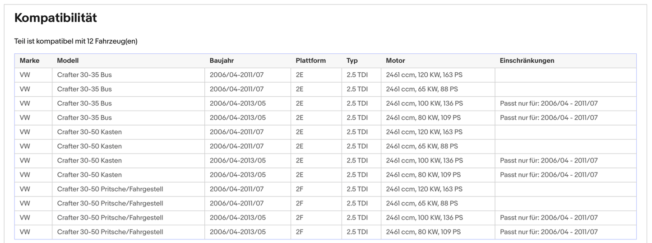The image size is (652, 243).
Task: Select the Pritsche/Fahrgestell 65 KW motor cell
Action: point(422,204)
